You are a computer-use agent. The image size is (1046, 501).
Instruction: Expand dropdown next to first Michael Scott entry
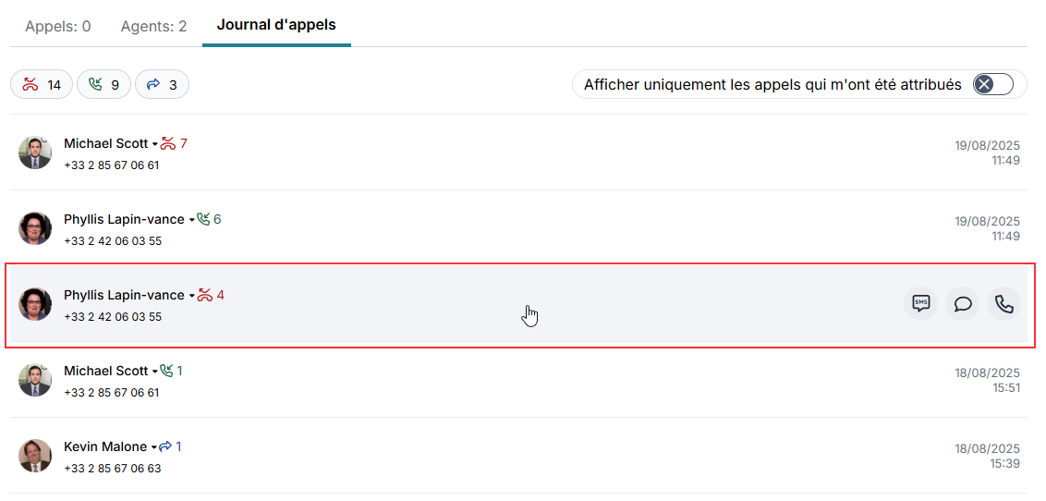(154, 144)
